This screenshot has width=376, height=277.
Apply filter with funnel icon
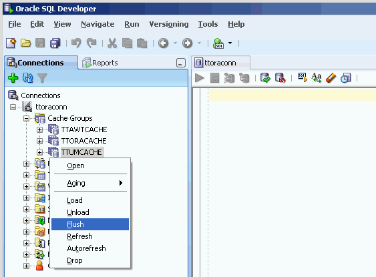[42, 78]
